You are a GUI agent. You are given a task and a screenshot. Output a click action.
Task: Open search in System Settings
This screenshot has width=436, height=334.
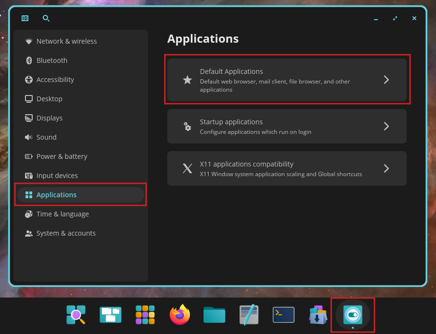point(46,18)
